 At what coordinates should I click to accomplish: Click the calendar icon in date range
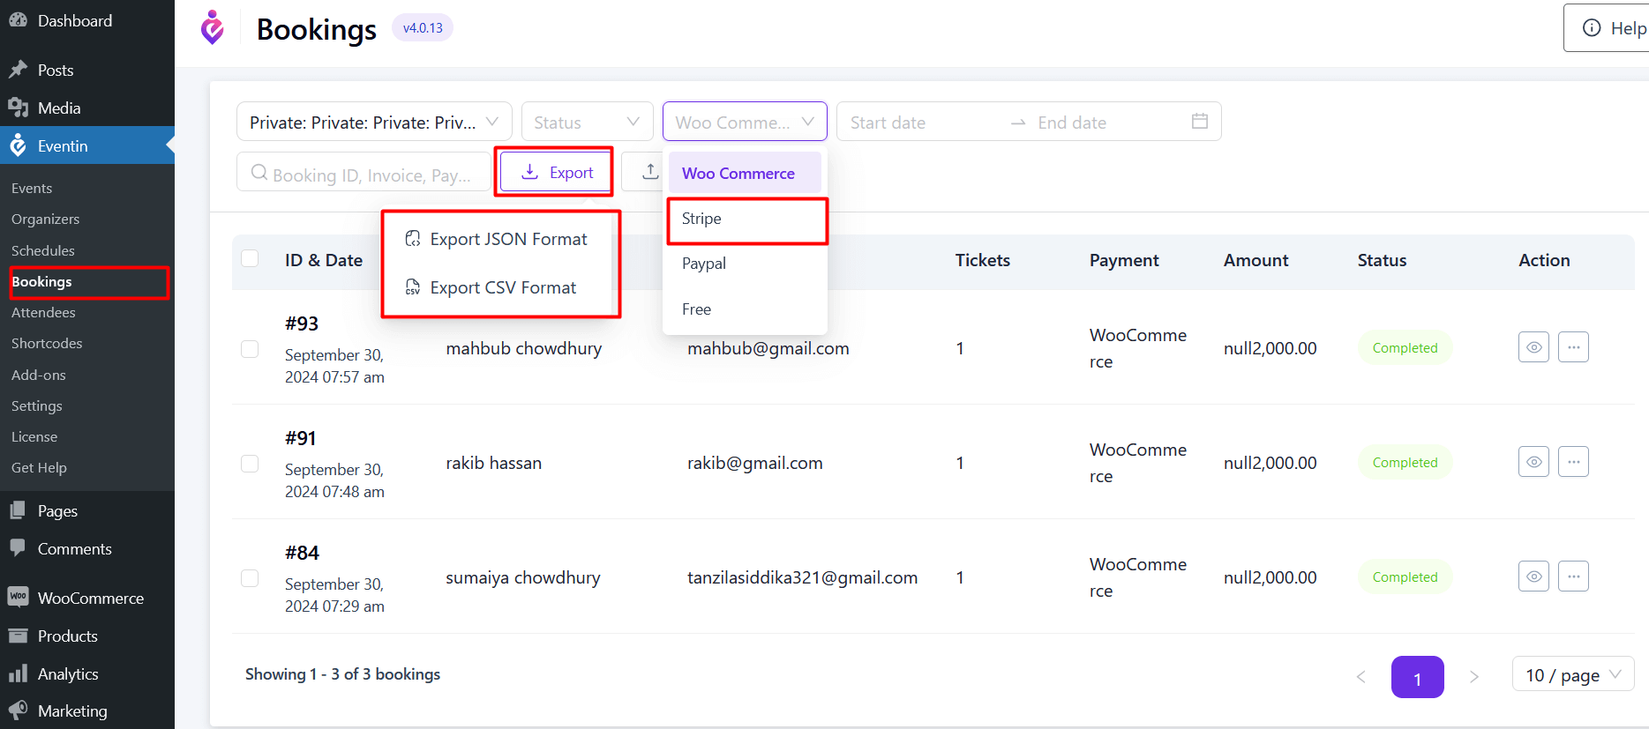pos(1199,122)
